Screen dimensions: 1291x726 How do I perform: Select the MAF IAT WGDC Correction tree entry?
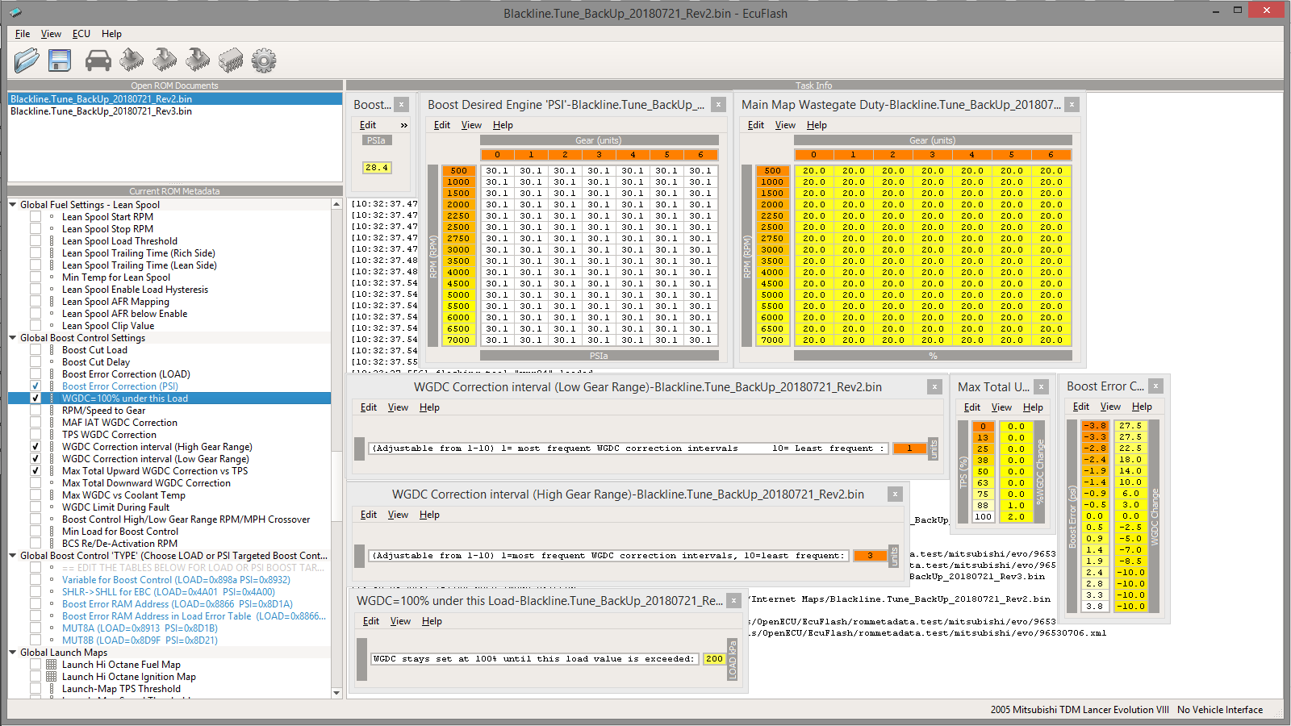coord(119,423)
